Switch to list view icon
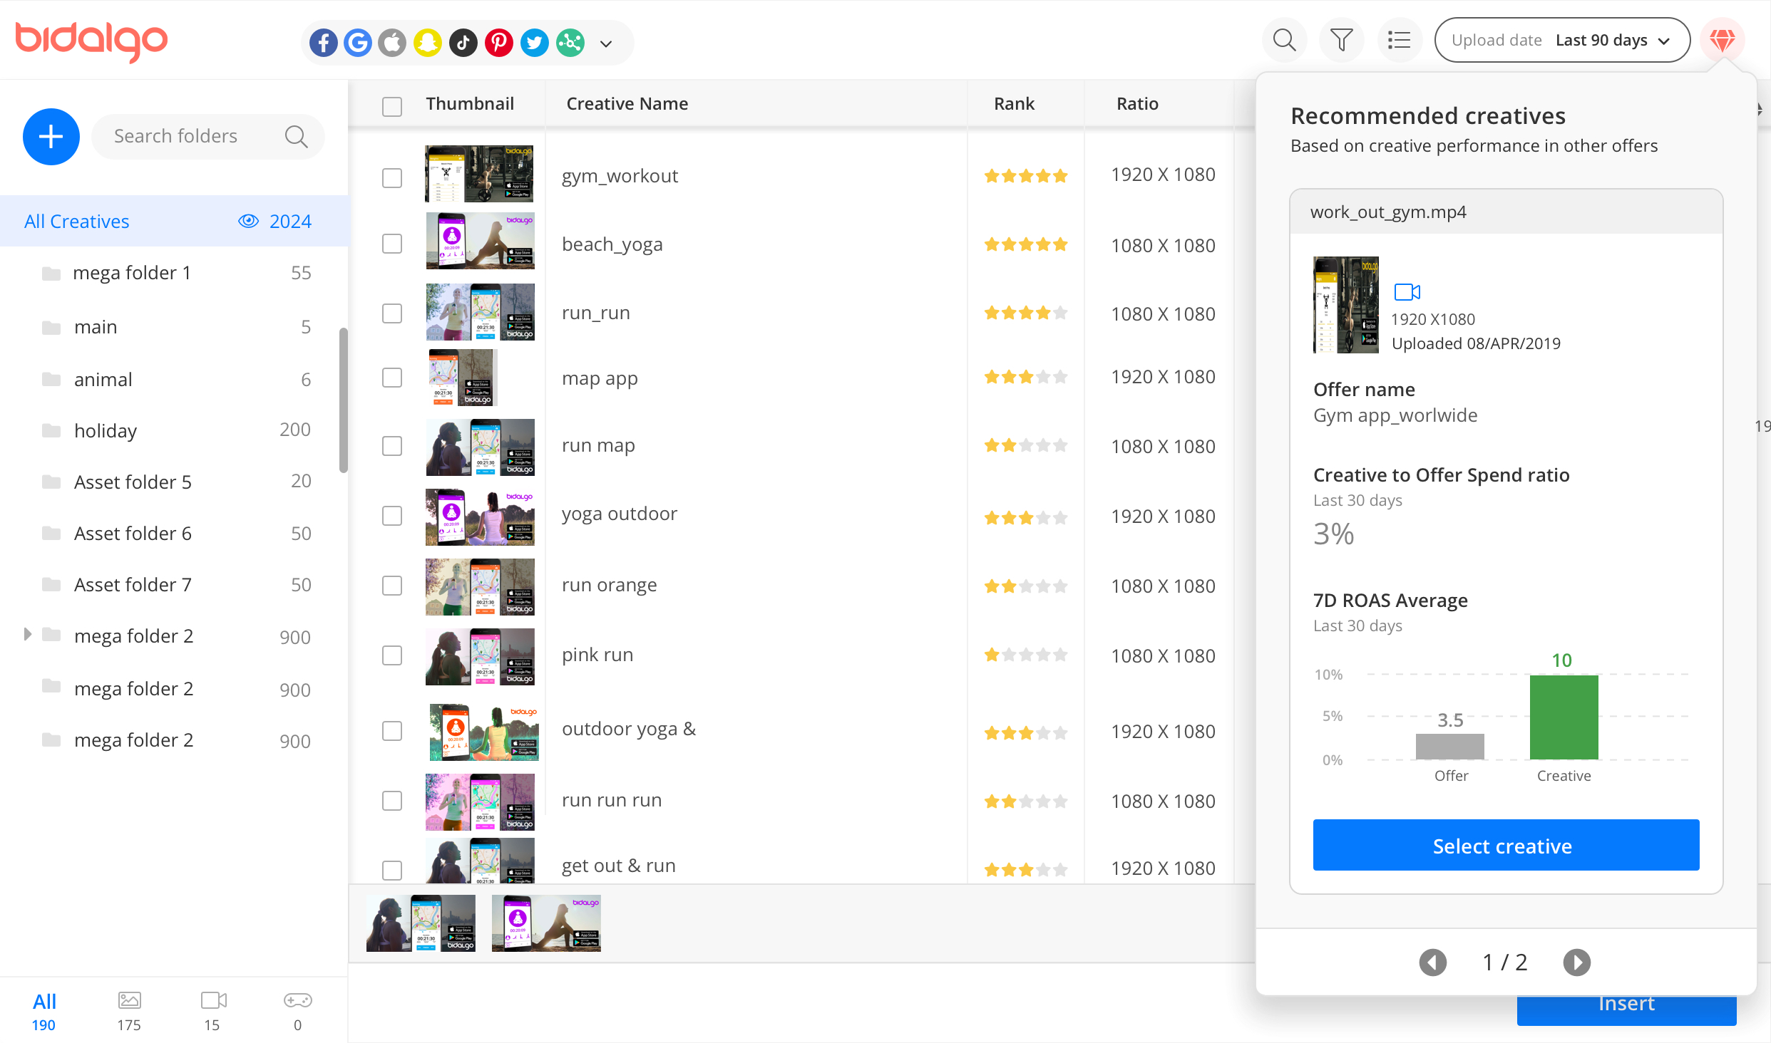The image size is (1771, 1043). (x=1399, y=40)
